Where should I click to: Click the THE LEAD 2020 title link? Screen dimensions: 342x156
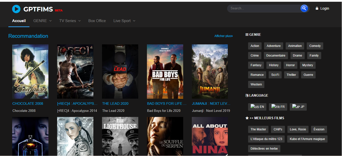coord(115,103)
